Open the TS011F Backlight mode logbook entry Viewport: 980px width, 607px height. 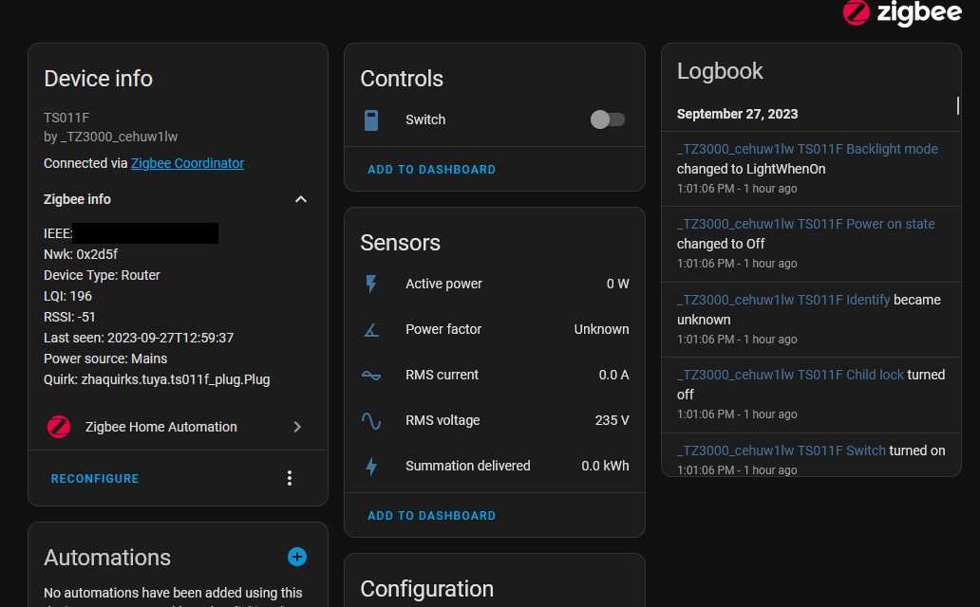pyautogui.click(x=806, y=148)
